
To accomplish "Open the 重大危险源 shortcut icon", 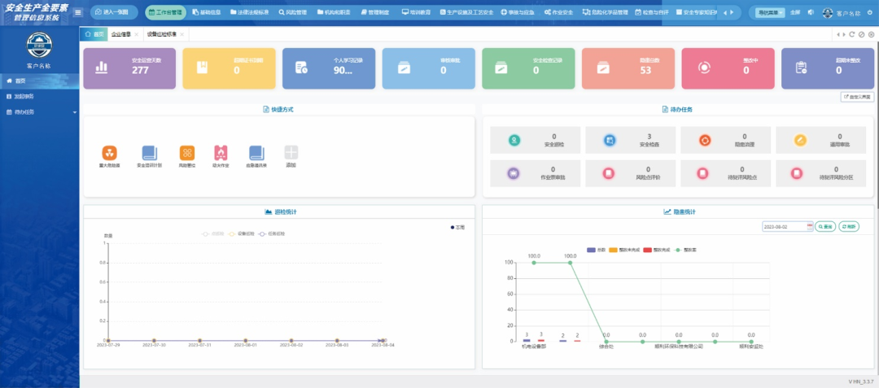I will (x=109, y=153).
